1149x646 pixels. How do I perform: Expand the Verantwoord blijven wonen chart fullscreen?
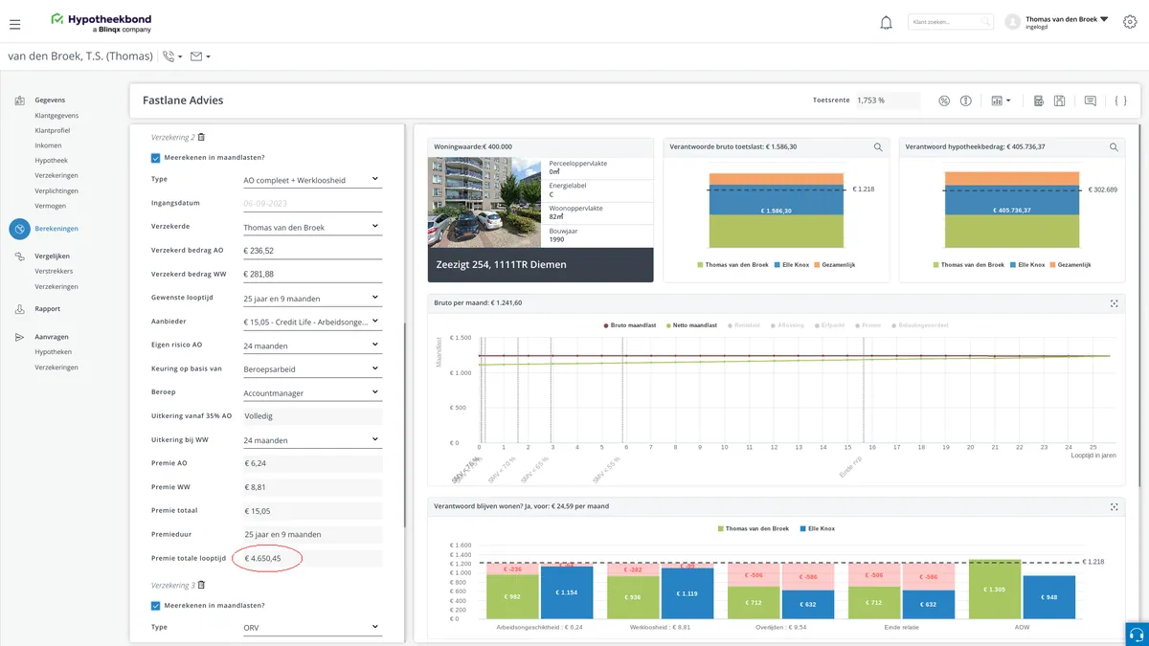[x=1114, y=506]
